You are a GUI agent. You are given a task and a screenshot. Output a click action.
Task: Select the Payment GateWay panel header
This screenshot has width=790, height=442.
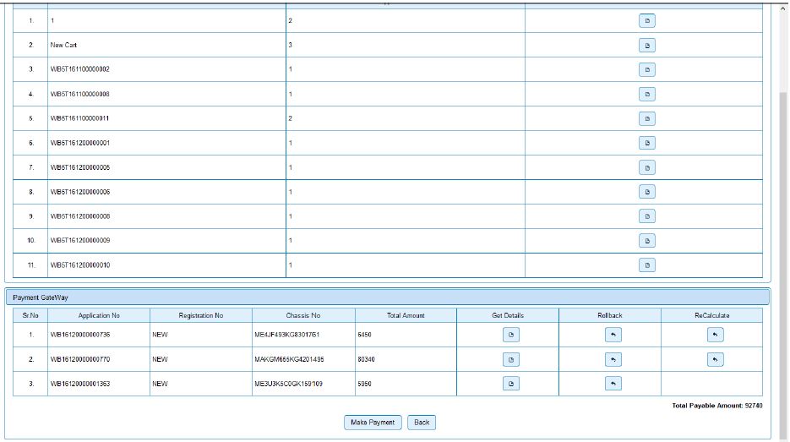point(388,297)
